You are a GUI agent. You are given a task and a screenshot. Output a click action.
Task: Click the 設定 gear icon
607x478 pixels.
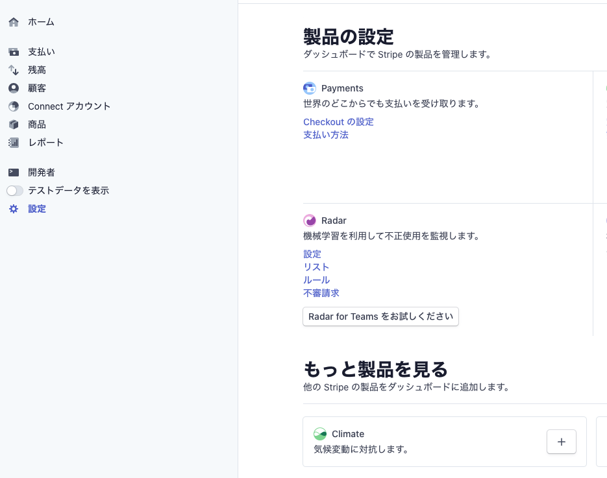point(14,209)
